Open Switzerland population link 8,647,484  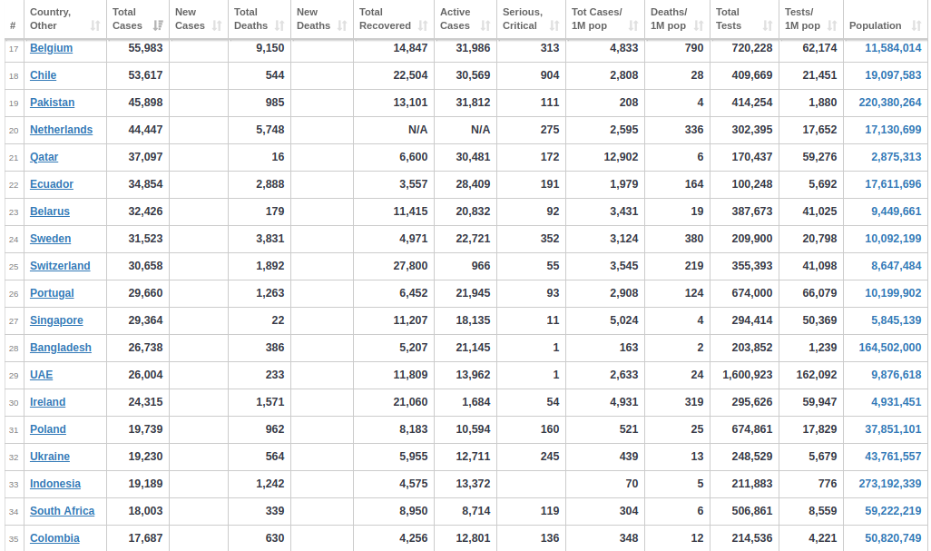(897, 266)
